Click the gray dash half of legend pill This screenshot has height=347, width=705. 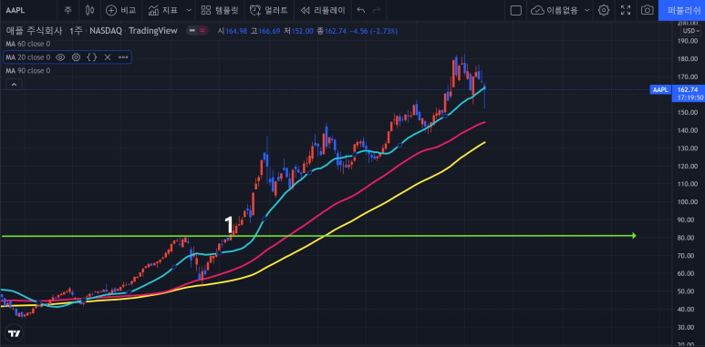pos(192,31)
